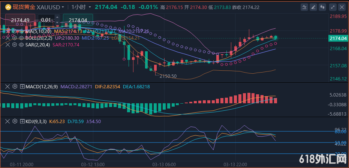Hide the MA indicator with eye icon
Image resolution: width=349 pixels, height=168 pixels.
(x=21, y=31)
